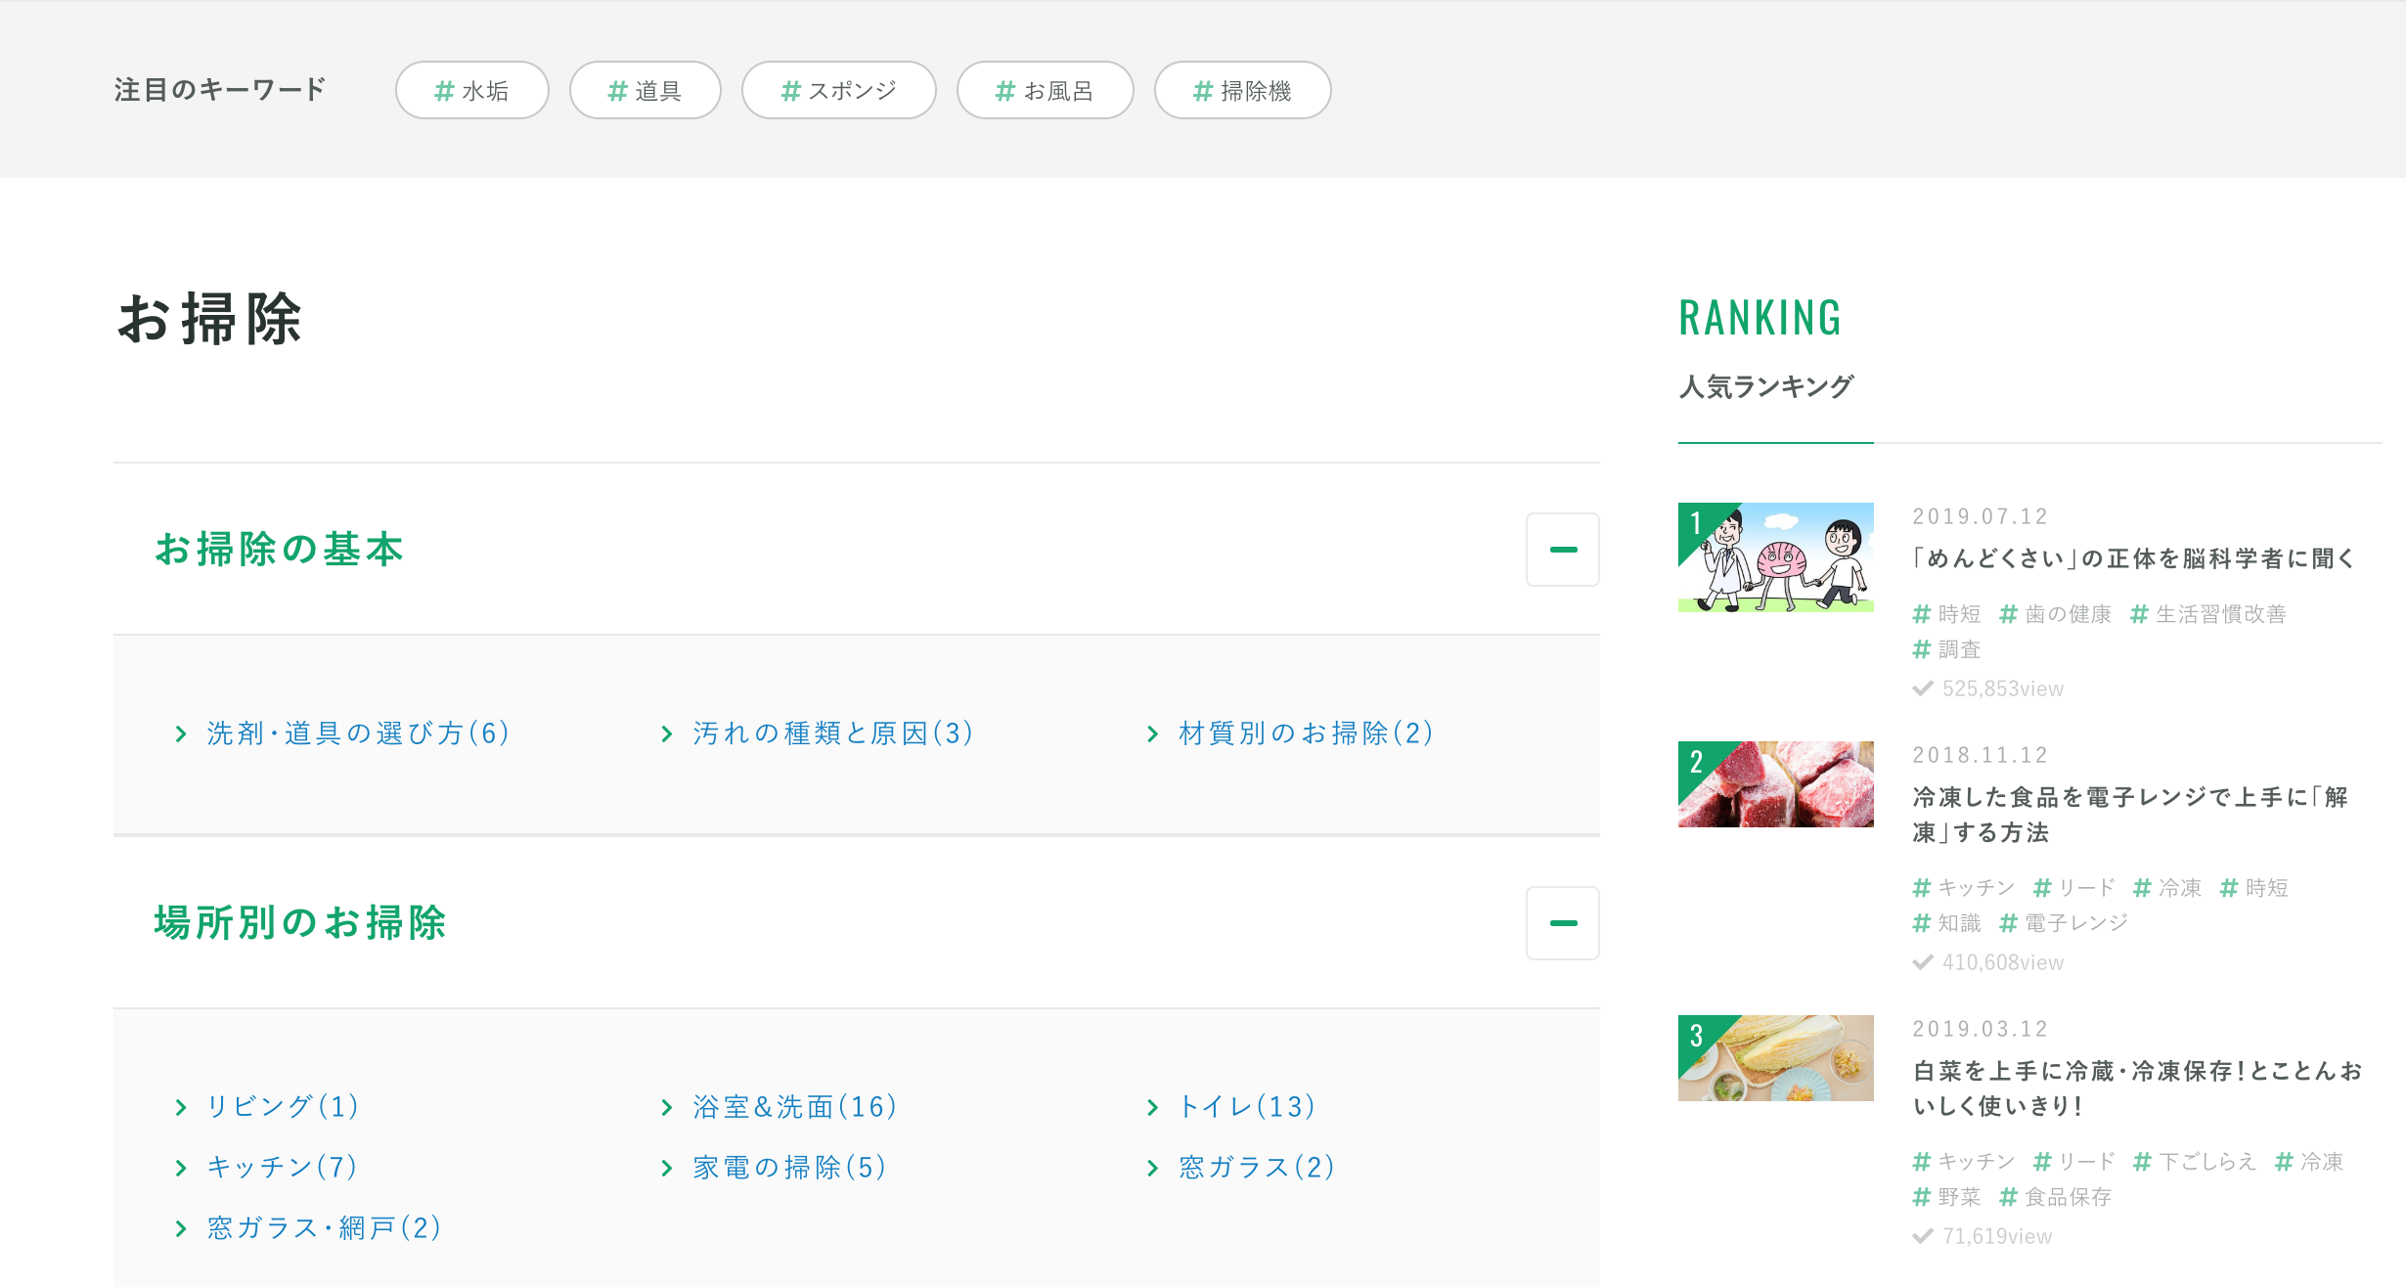Image resolution: width=2406 pixels, height=1287 pixels.
Task: Click the date 2019.07.12
Action: click(x=1980, y=516)
